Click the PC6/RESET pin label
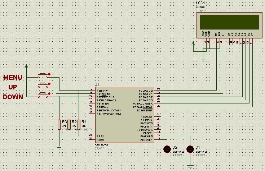 (145, 111)
